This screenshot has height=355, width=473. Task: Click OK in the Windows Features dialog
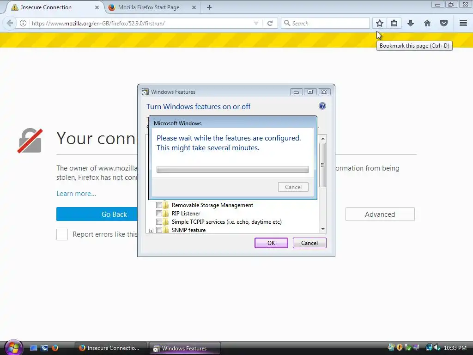pyautogui.click(x=271, y=243)
